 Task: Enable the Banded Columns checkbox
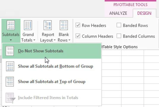[x=119, y=36]
